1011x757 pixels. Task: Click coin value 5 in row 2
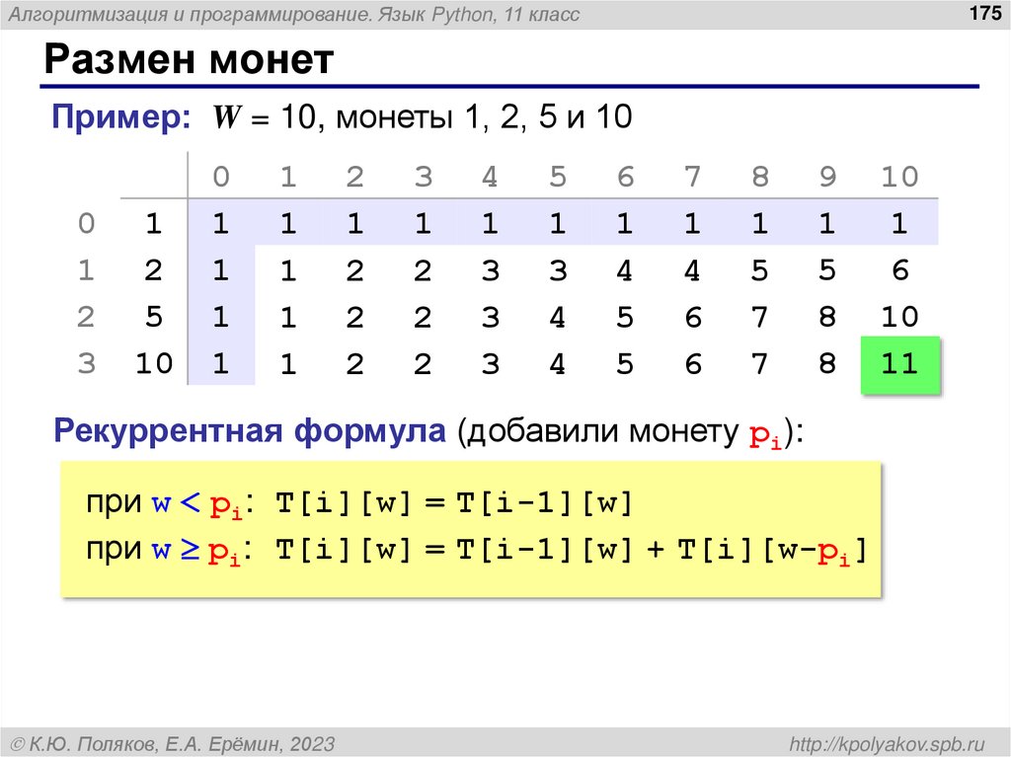click(153, 317)
